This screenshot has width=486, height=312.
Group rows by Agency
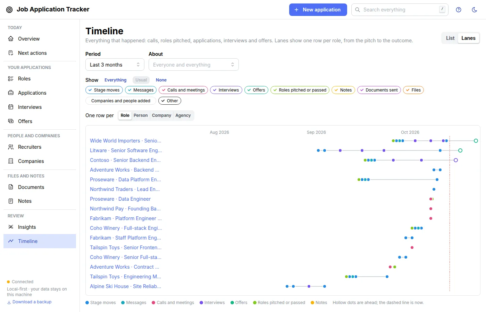(183, 115)
